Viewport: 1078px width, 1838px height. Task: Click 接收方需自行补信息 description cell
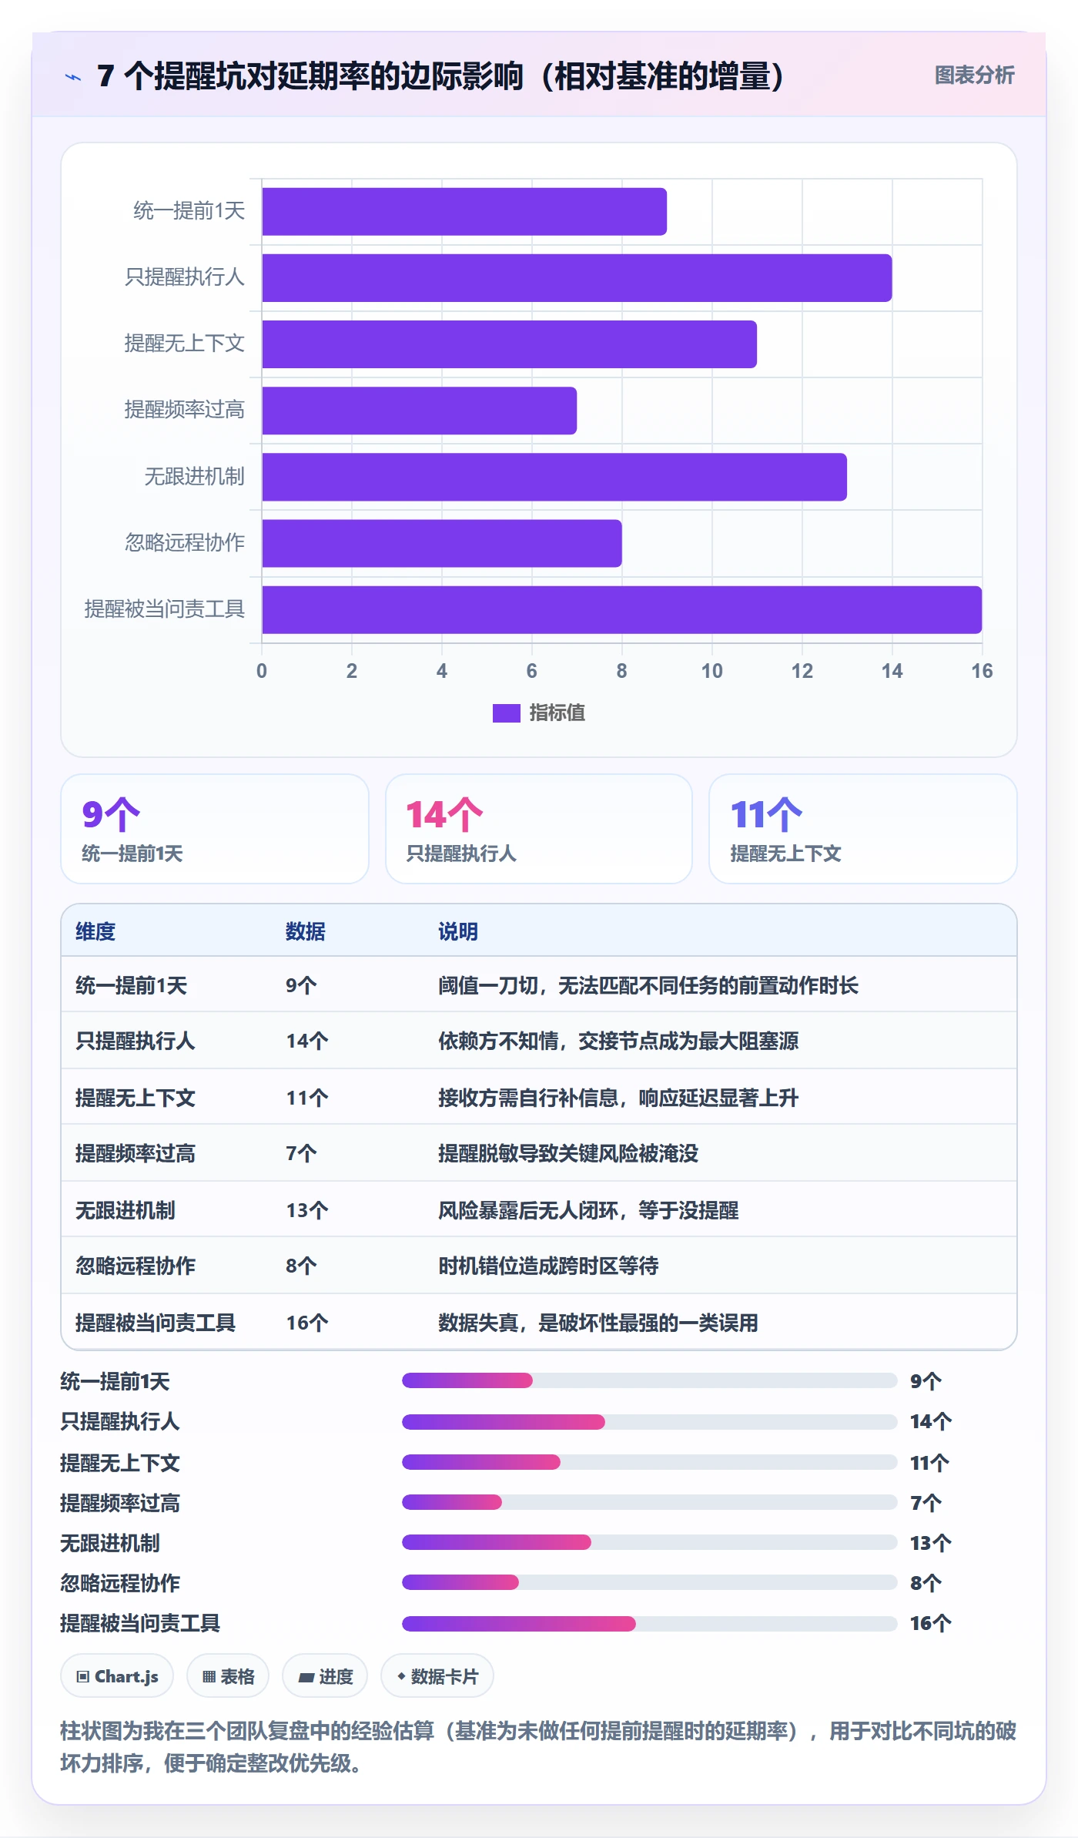tap(618, 1098)
